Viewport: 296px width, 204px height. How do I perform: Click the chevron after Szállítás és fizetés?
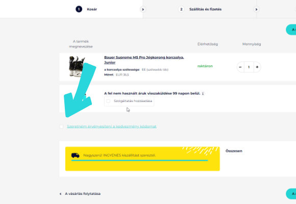[256, 9]
